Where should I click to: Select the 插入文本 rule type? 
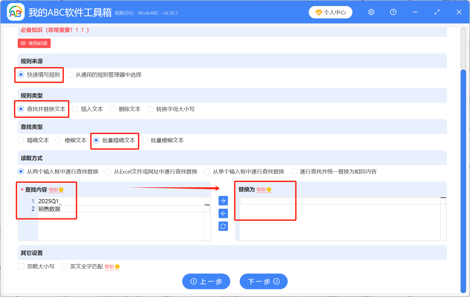[x=75, y=109]
